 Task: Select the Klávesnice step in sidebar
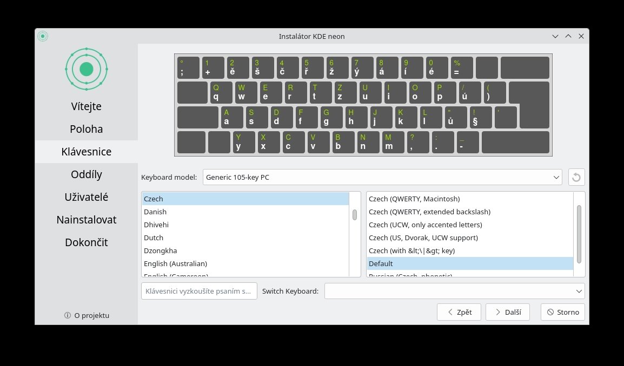(x=87, y=151)
